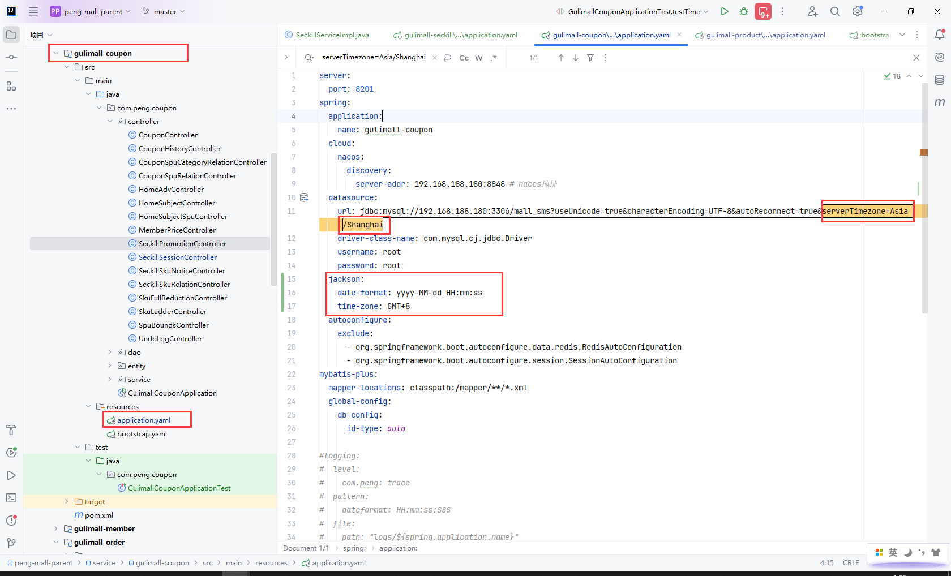951x576 pixels.
Task: Open the Run tool window
Action: pyautogui.click(x=11, y=475)
